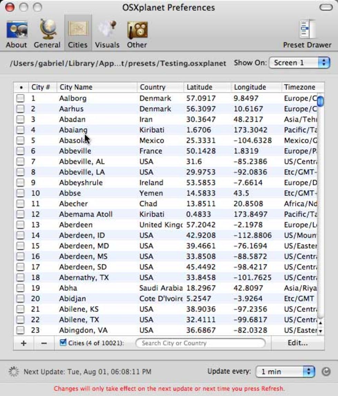Viewport: 338px width, 396px height.
Task: Enable the checkbox for Aalborg
Action: [x=21, y=98]
